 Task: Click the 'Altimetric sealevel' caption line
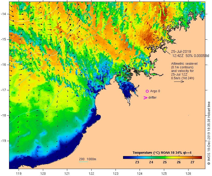pyautogui.click(x=184, y=64)
